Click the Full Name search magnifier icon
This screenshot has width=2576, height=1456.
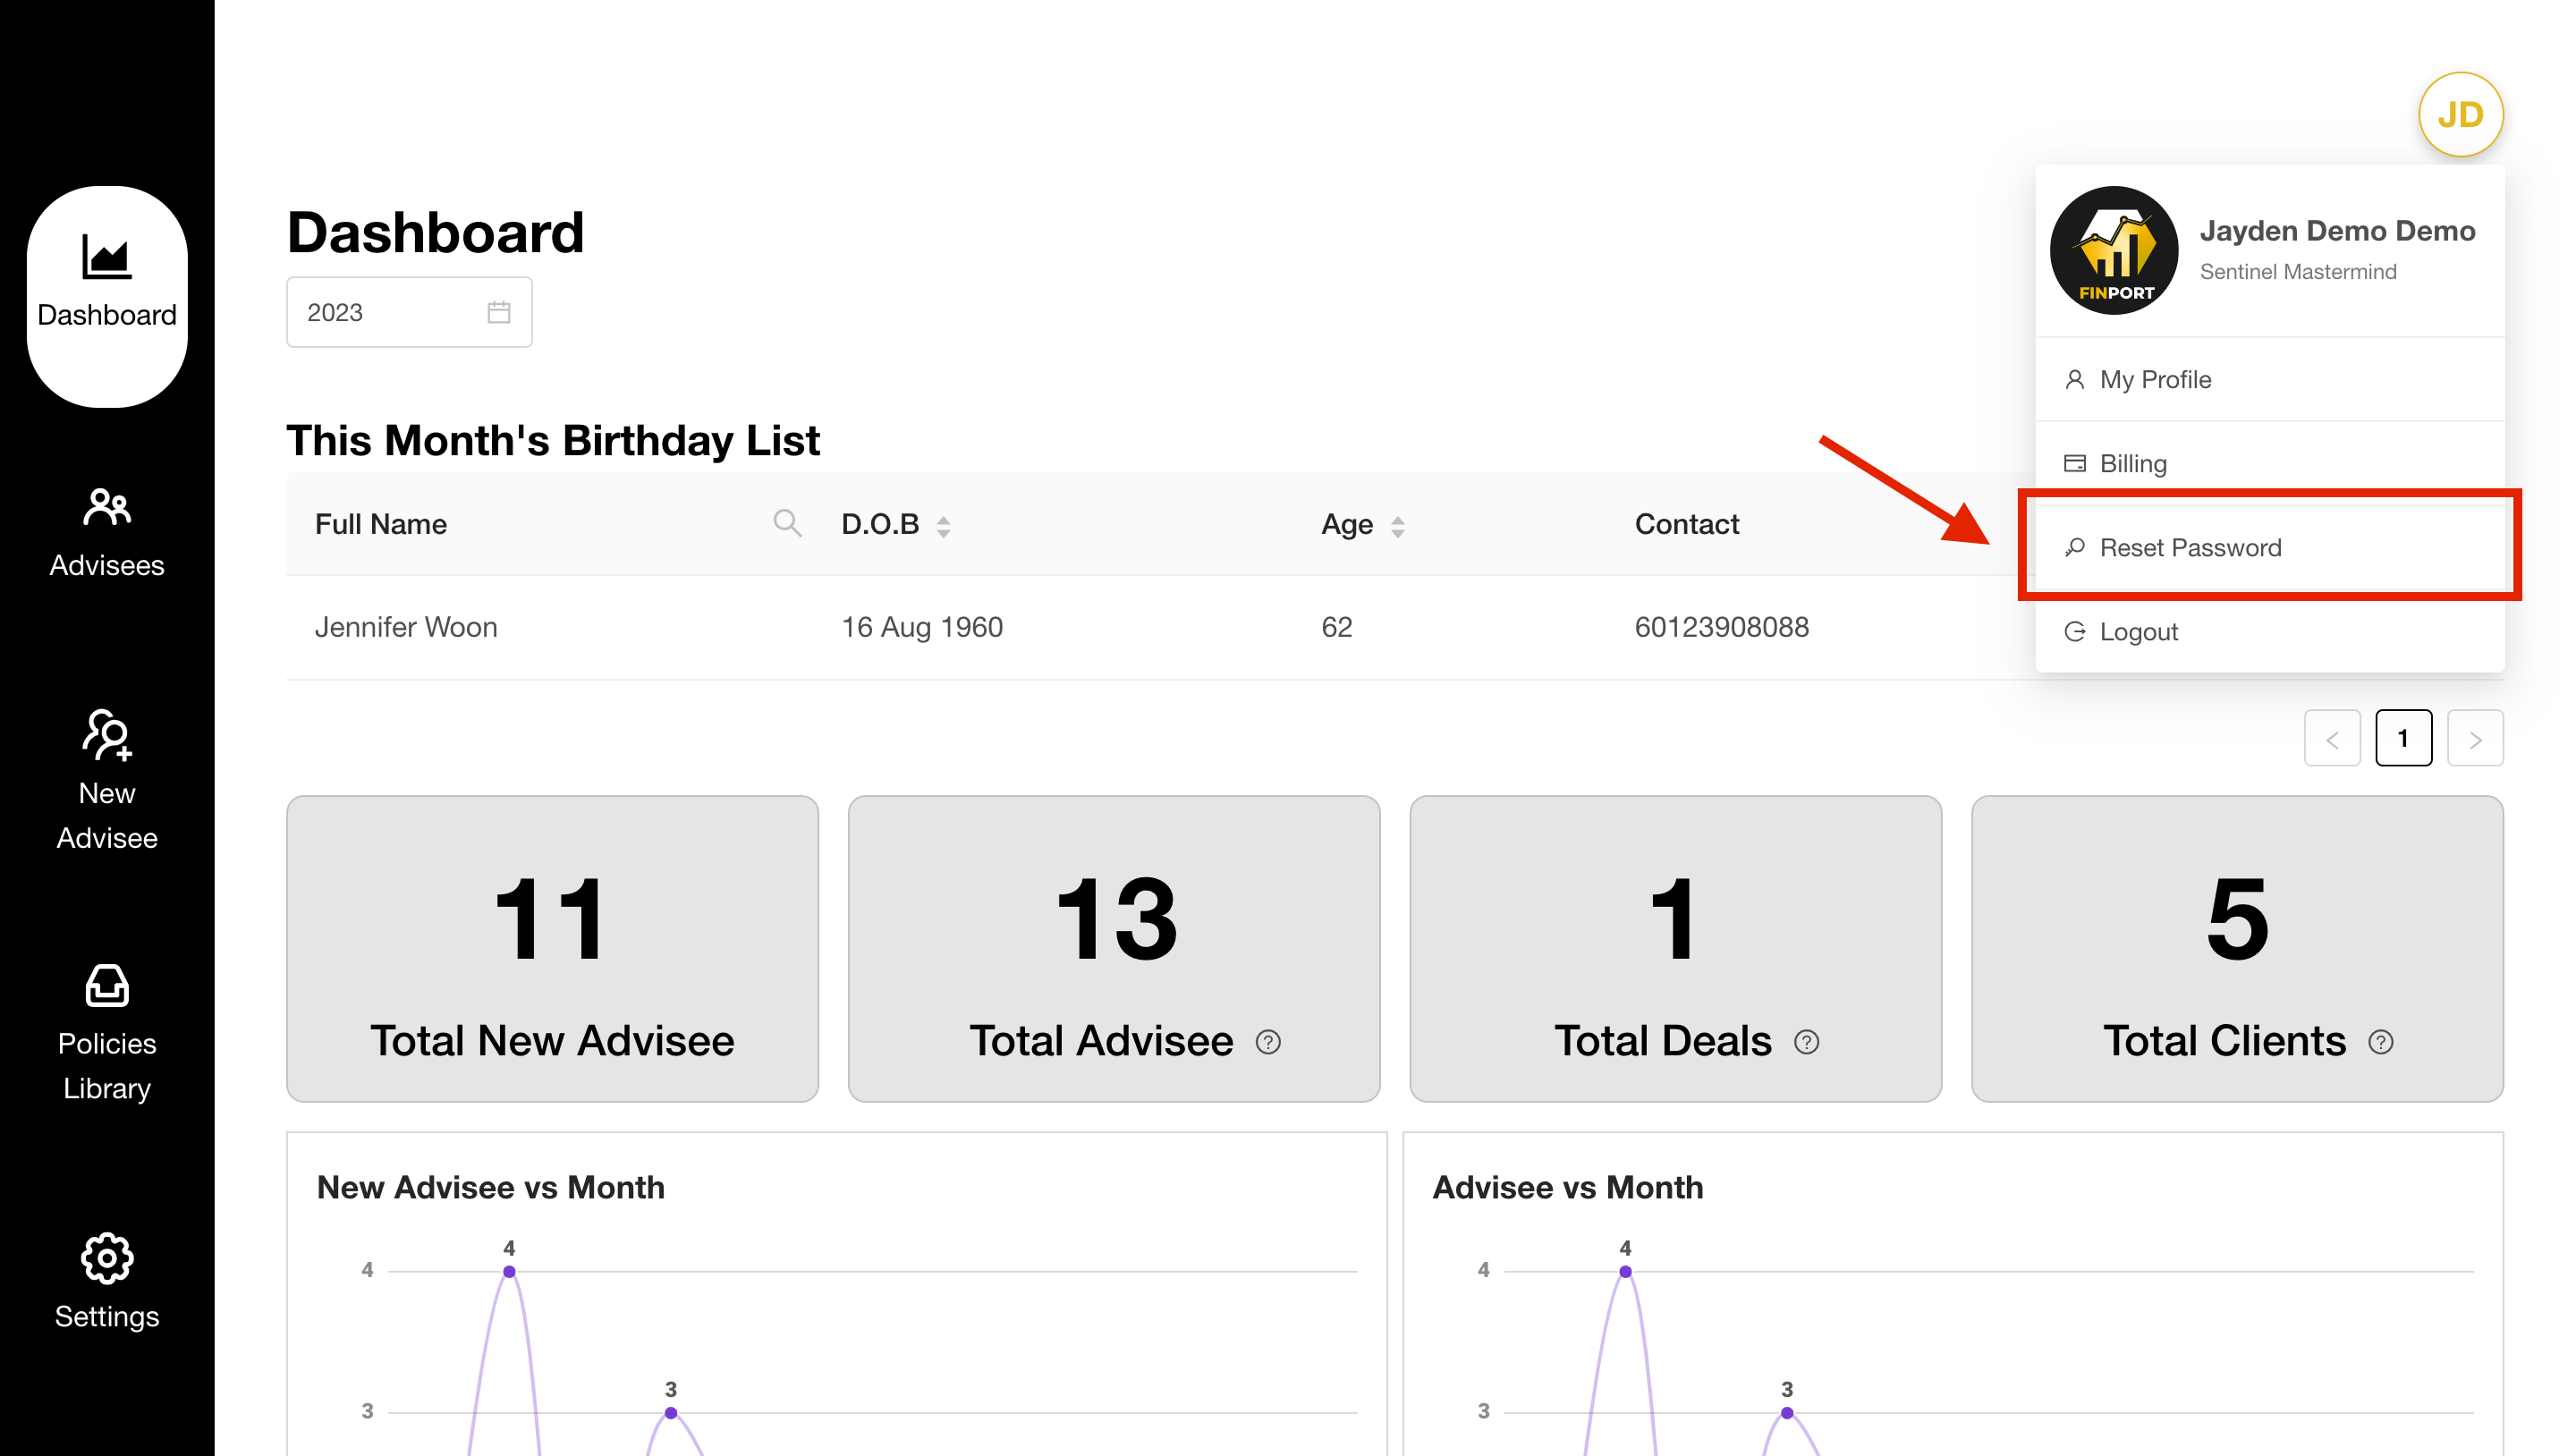pyautogui.click(x=788, y=523)
